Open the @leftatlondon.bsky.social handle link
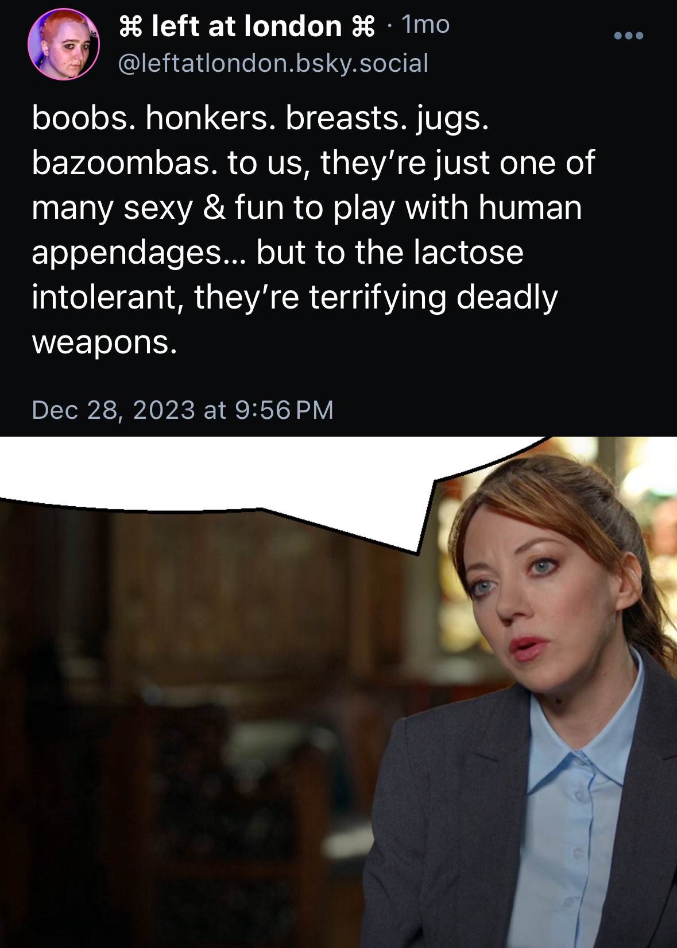Image resolution: width=677 pixels, height=948 pixels. (273, 63)
